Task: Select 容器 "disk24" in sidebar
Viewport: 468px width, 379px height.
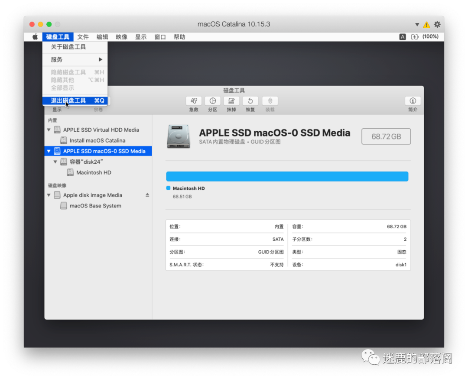Action: (x=98, y=162)
